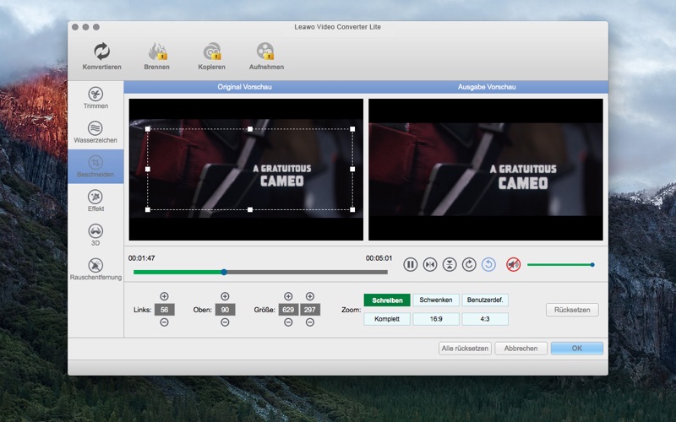This screenshot has width=676, height=422.
Task: Click the playback progress slider knob
Action: 224,272
